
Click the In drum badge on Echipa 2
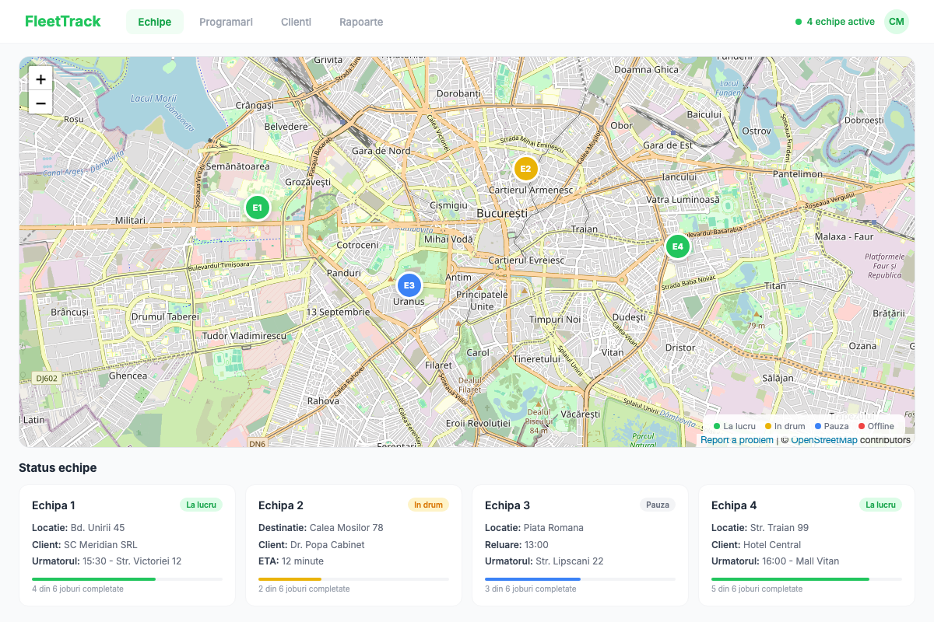pyautogui.click(x=428, y=505)
